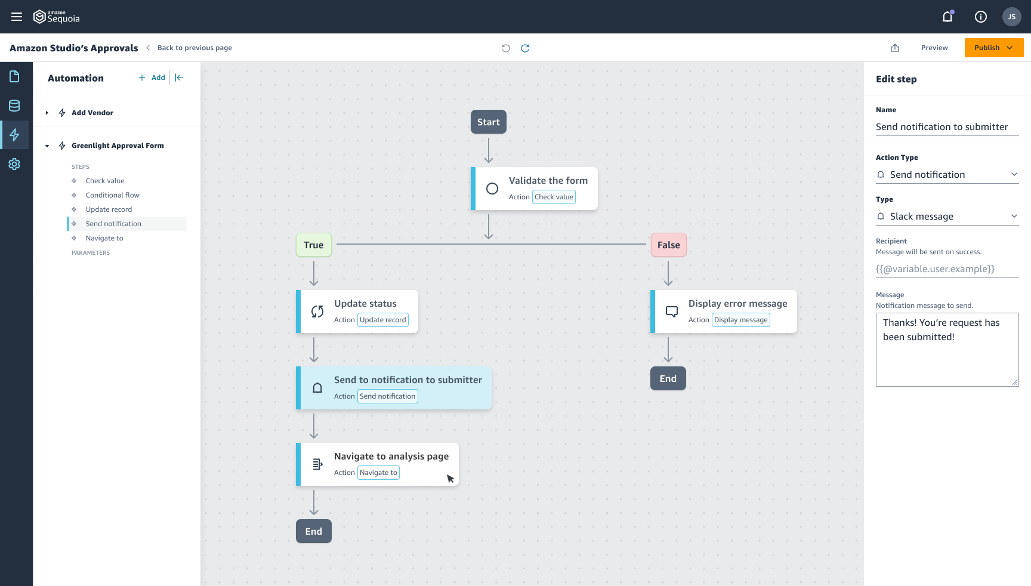Redo the last flow change
1031x586 pixels.
[525, 48]
